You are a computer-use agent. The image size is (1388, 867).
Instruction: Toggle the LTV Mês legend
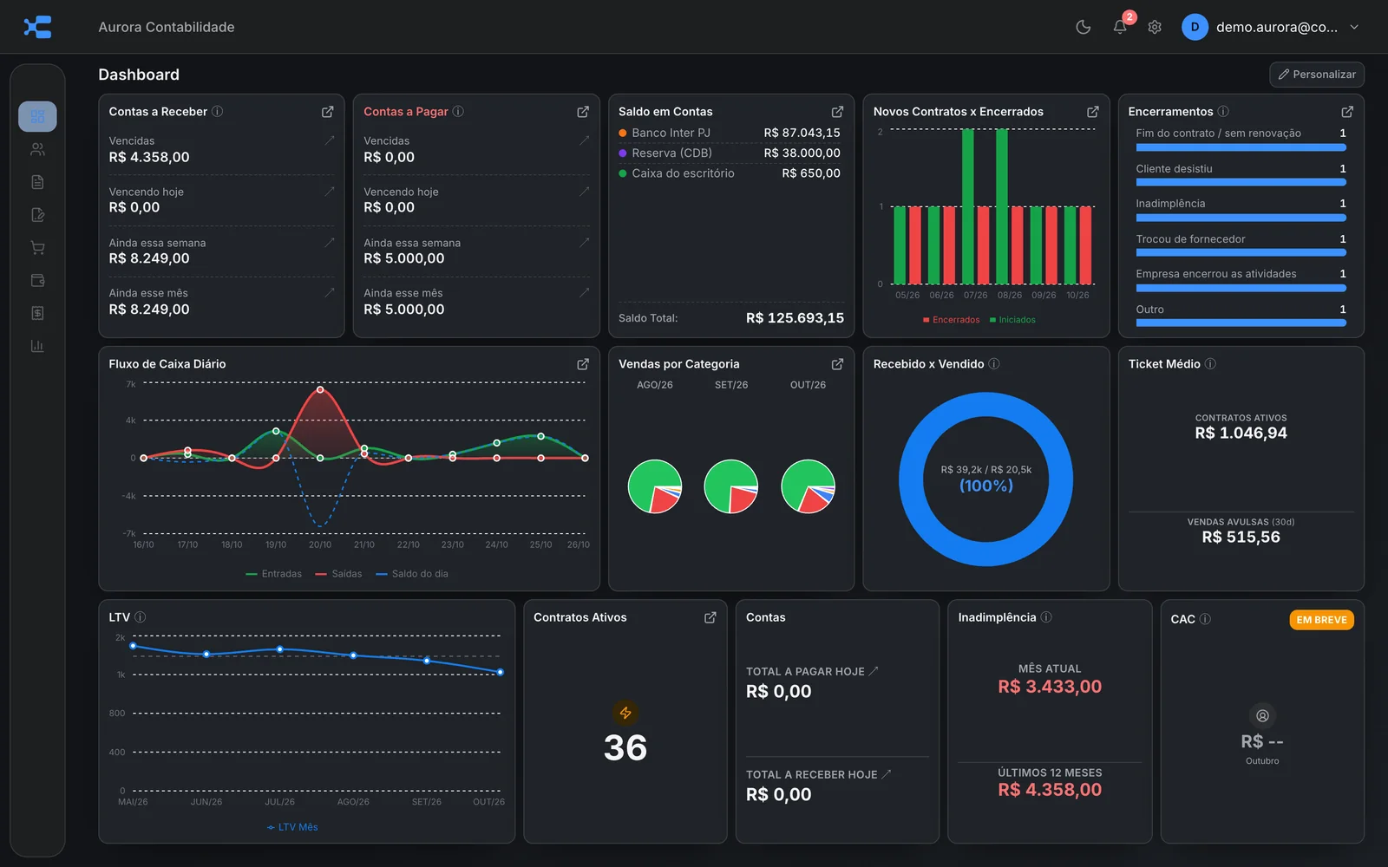292,827
